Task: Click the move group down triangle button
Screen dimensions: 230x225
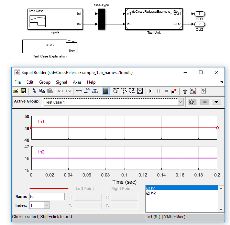Action: tap(216, 102)
